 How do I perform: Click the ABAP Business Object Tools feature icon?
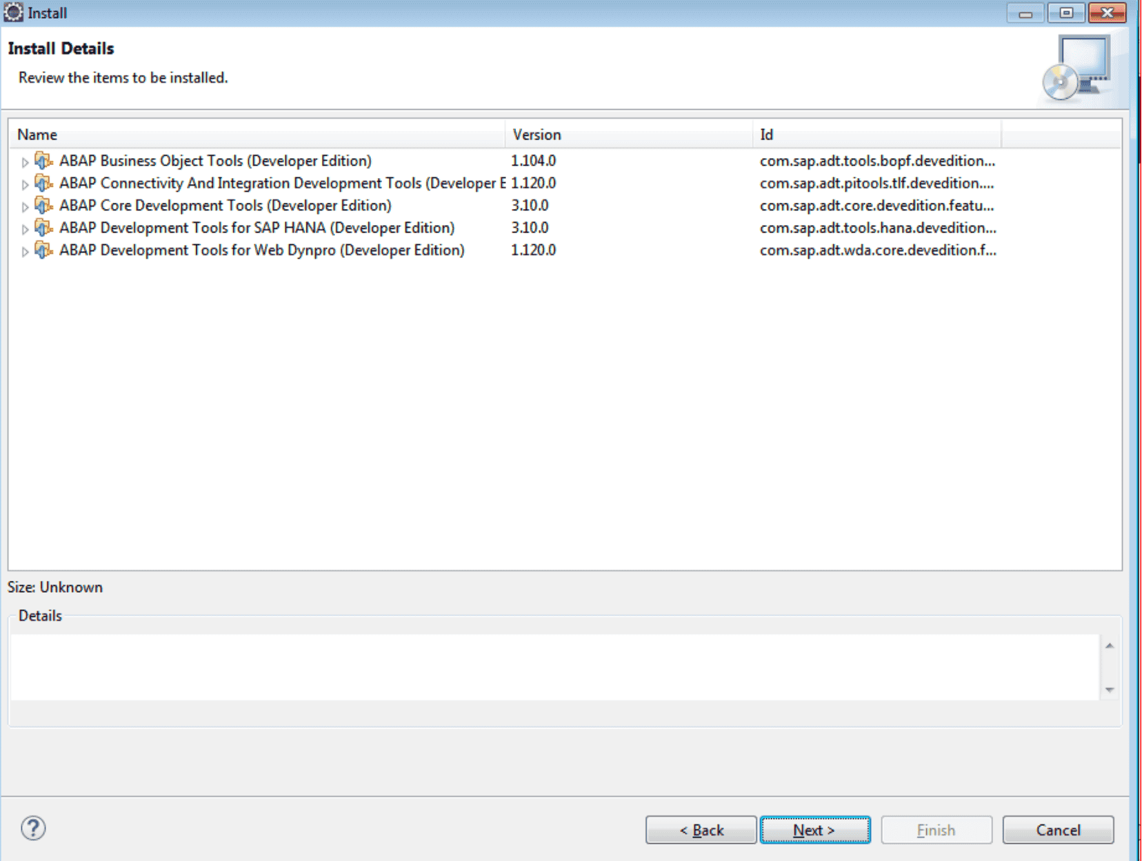tap(43, 161)
